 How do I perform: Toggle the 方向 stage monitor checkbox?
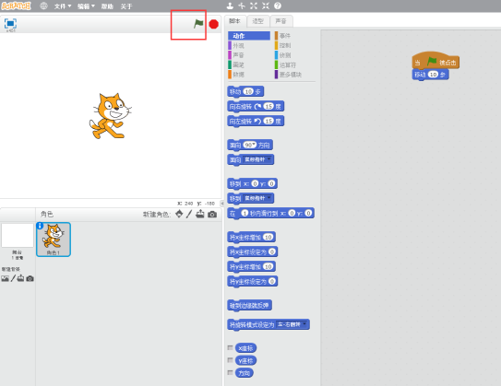(x=230, y=372)
